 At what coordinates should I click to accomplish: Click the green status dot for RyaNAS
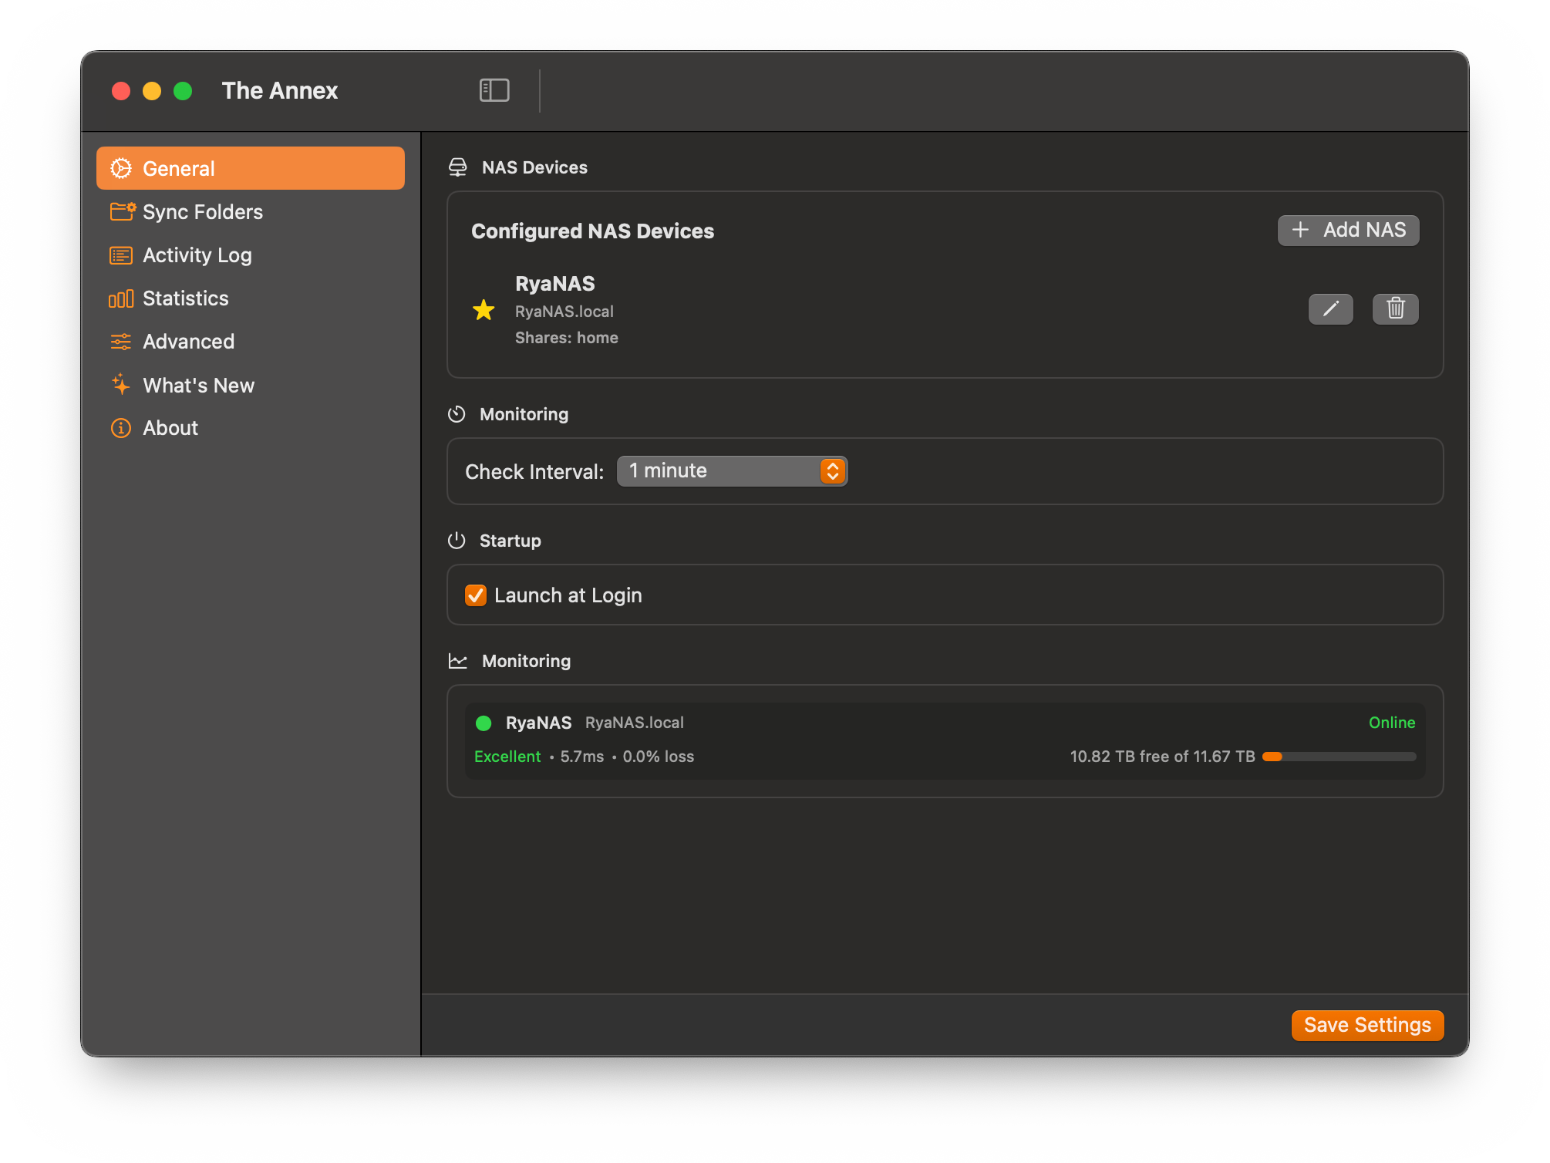click(x=484, y=723)
